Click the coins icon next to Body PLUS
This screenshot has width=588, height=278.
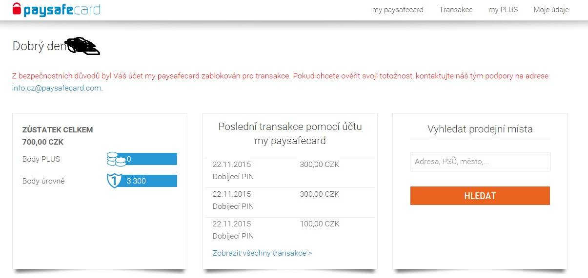pyautogui.click(x=116, y=159)
